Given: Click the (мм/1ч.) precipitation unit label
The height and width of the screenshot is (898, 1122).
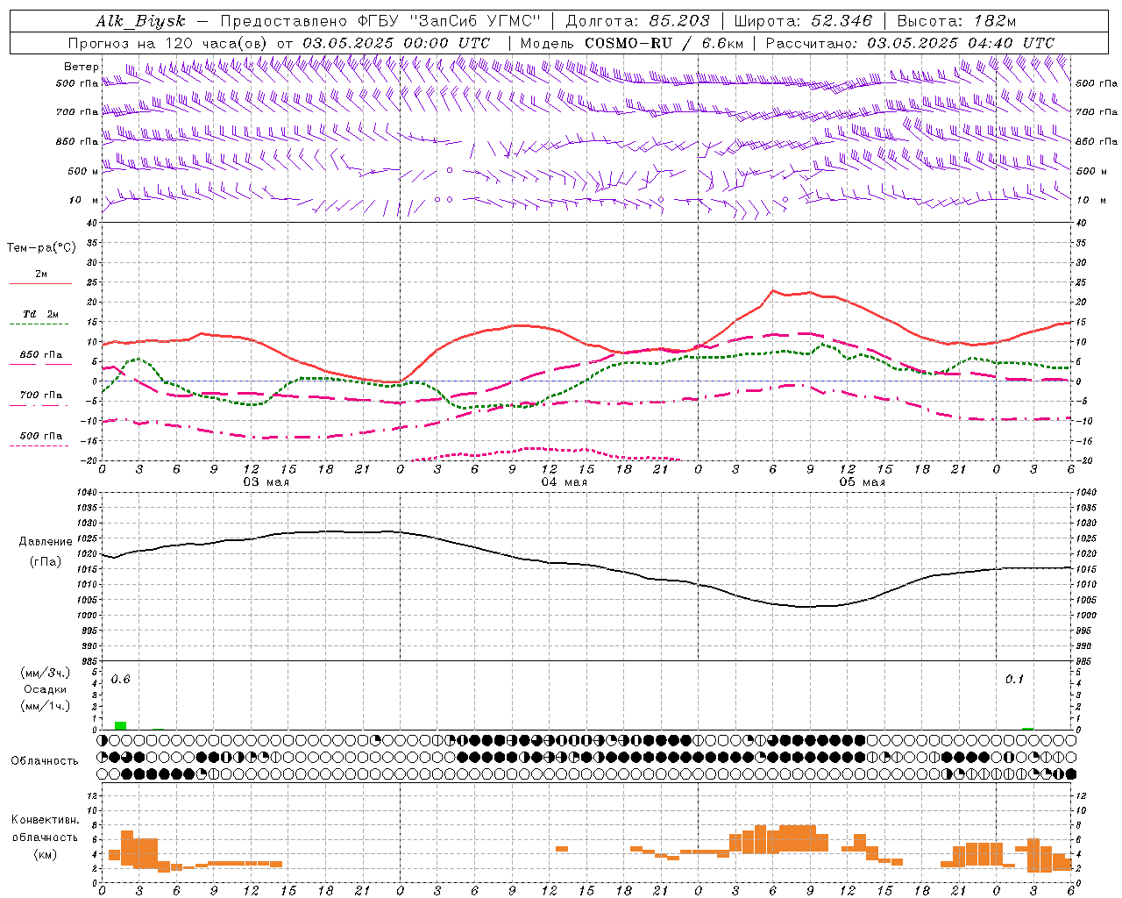Looking at the screenshot, I should click(x=46, y=706).
